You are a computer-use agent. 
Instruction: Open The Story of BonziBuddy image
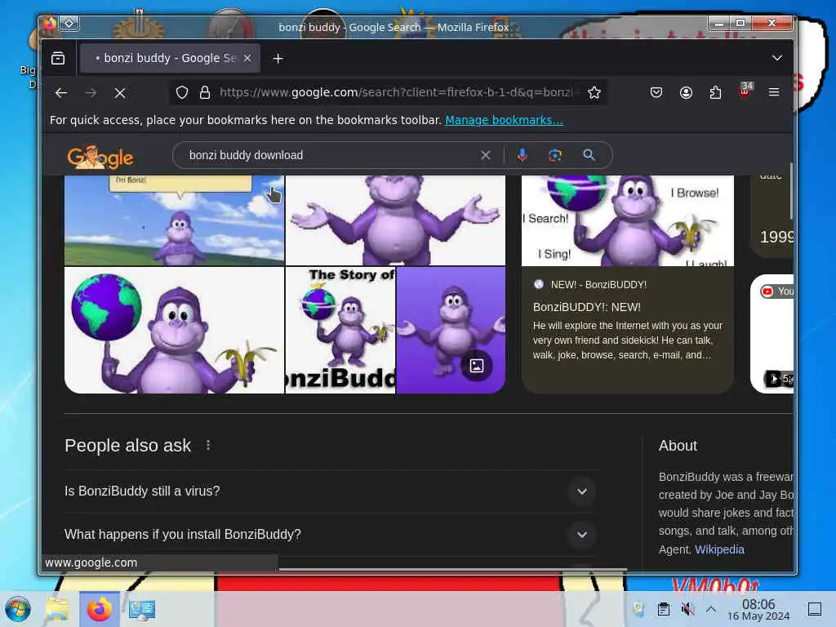pyautogui.click(x=340, y=330)
